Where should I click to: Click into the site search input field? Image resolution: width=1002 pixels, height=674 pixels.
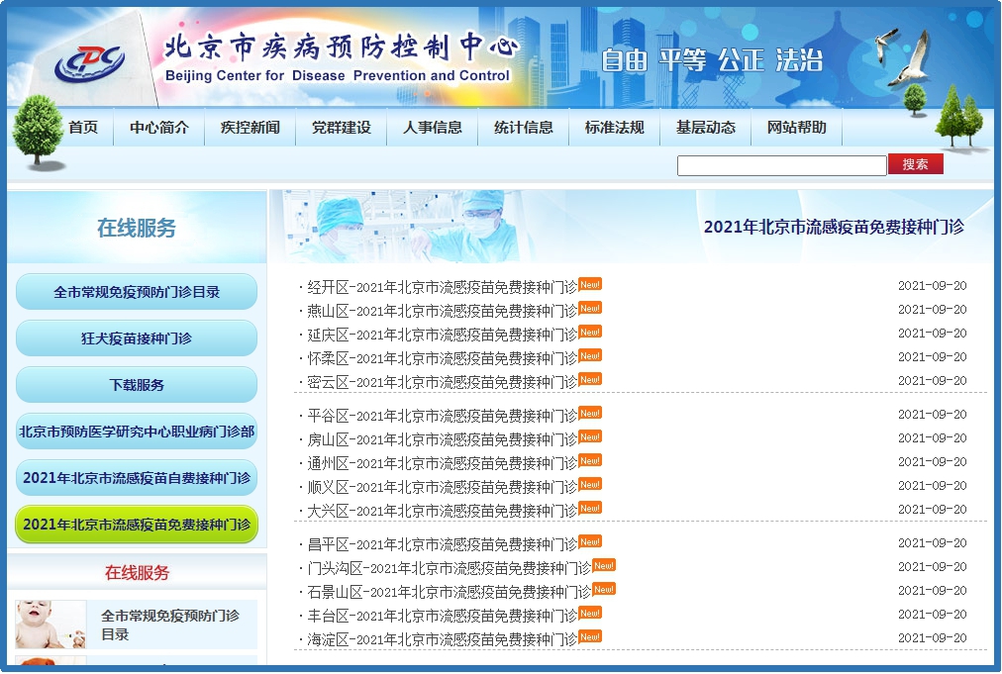[x=781, y=165]
